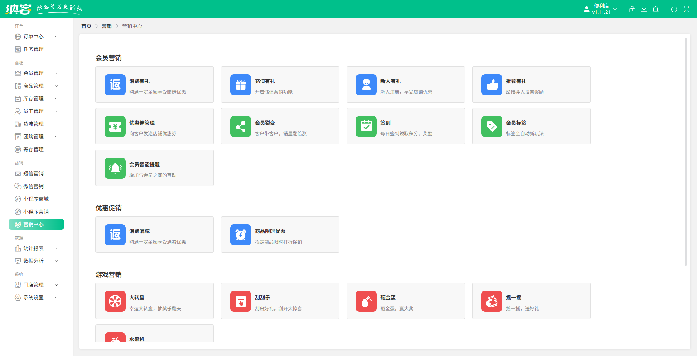The width and height of the screenshot is (697, 356).
Task: Select 短信营销 in the sidebar
Action: 33,174
